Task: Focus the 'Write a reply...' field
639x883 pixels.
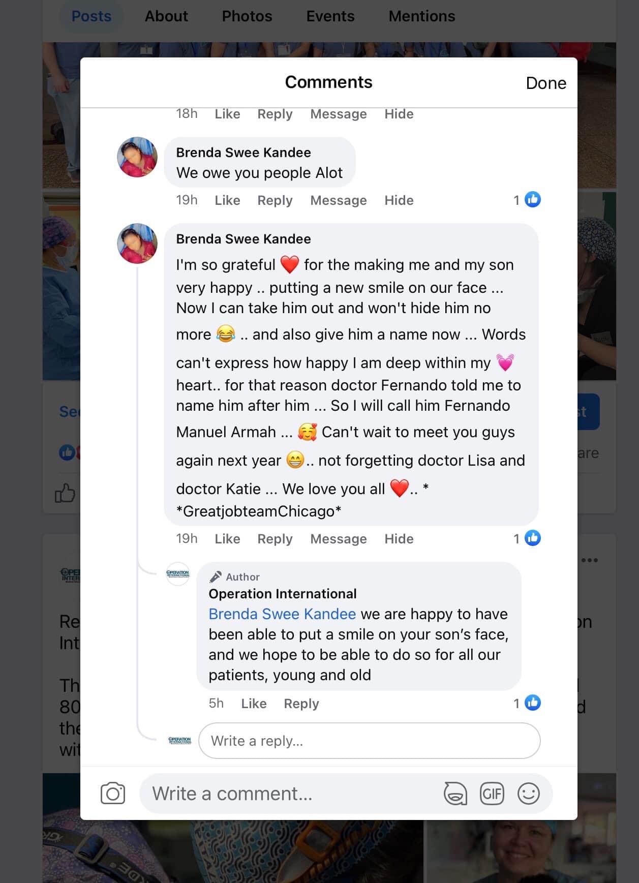Action: (x=369, y=741)
